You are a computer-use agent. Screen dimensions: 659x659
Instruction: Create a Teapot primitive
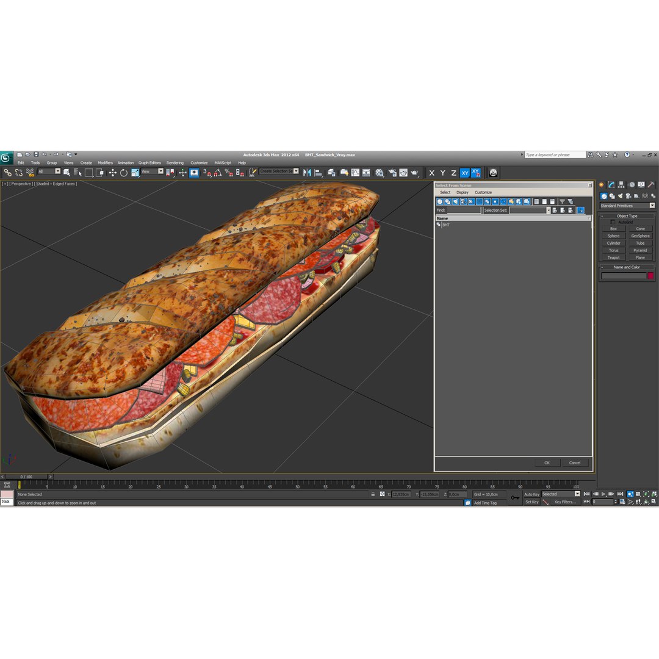tap(613, 257)
